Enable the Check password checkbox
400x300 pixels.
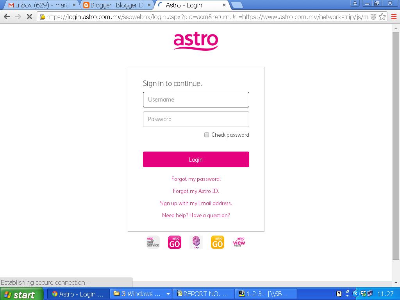point(207,135)
